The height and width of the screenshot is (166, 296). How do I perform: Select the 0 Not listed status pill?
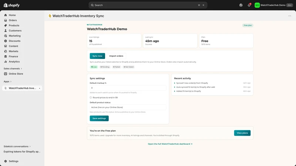tap(128, 67)
